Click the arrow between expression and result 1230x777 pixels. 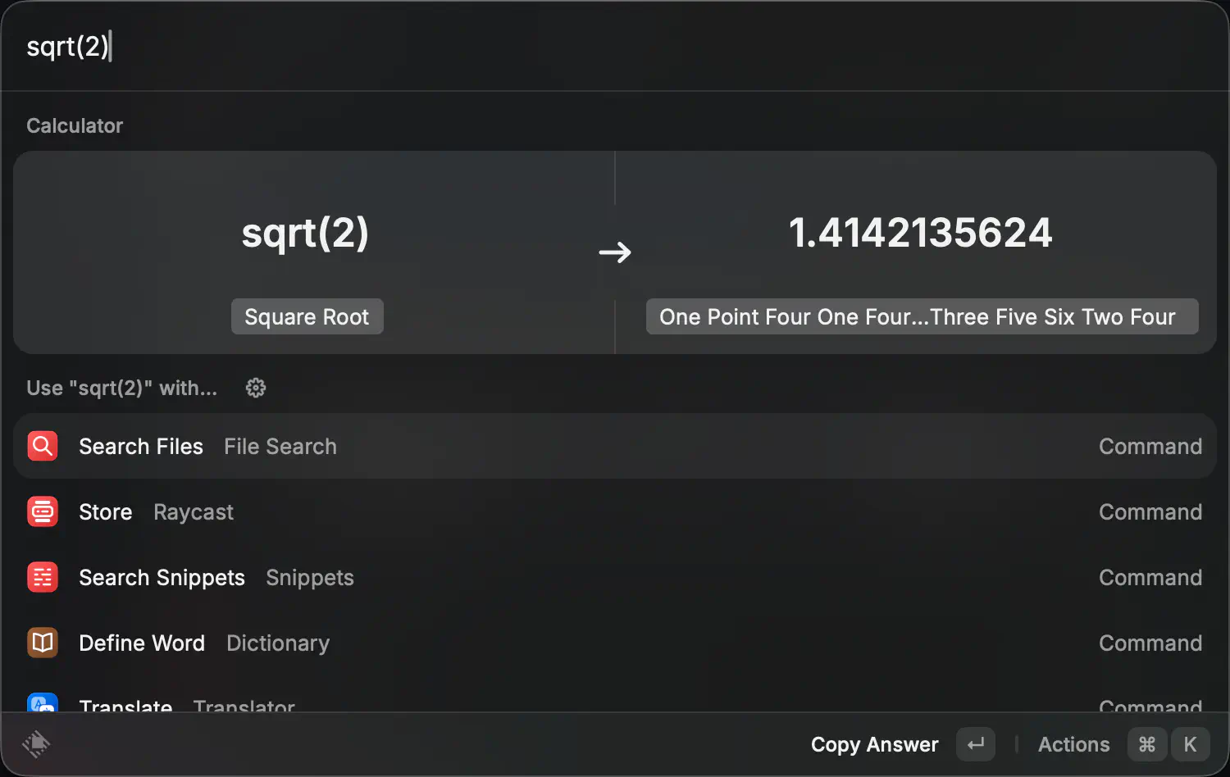615,252
